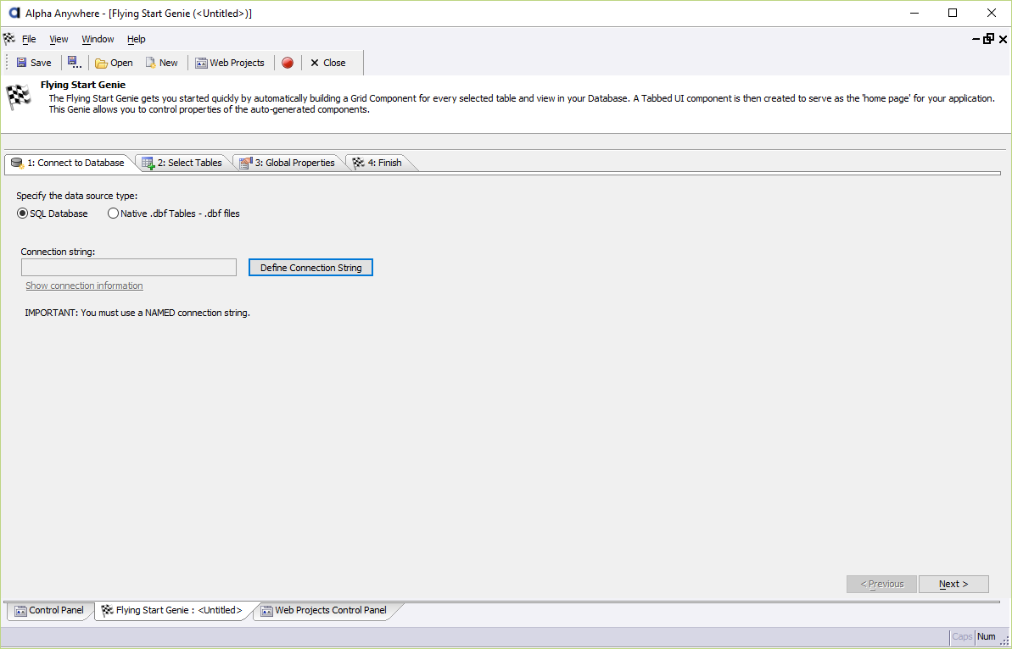Open an existing genie file with Open
Screen dimensions: 1012x649
(114, 63)
